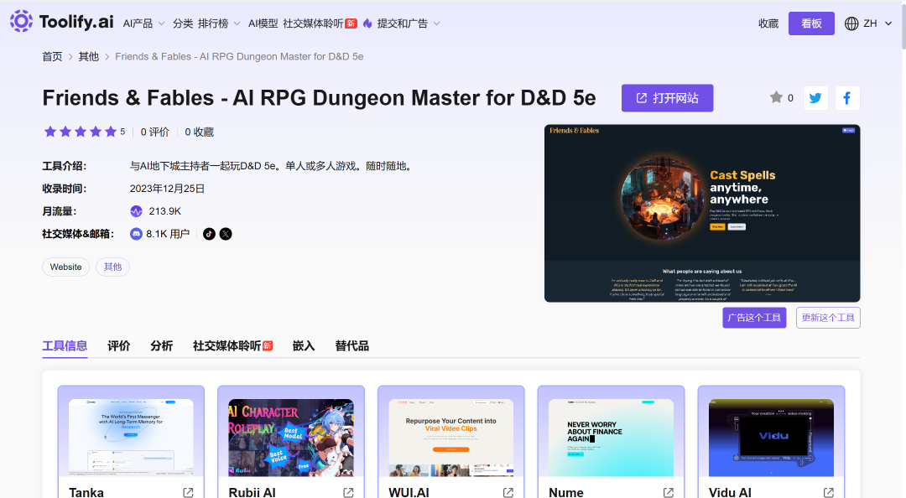The width and height of the screenshot is (906, 498).
Task: Click the 2023年12月25日 date text
Action: click(x=167, y=189)
